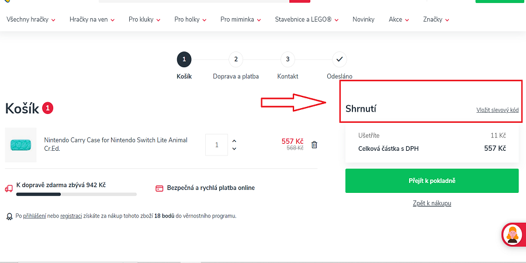The image size is (526, 263).
Task: Click the Zpět k nákupu link
Action: click(x=431, y=203)
